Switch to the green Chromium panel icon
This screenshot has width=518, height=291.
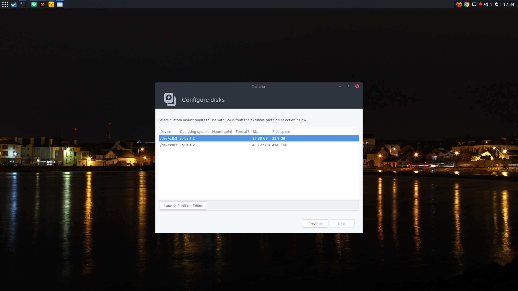(x=34, y=4)
